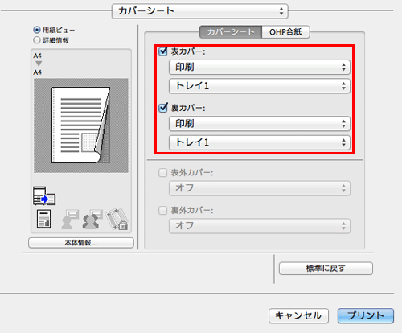This screenshot has width=402, height=333.
Task: Click the paper preview thumbnail image
Action: pyautogui.click(x=81, y=125)
